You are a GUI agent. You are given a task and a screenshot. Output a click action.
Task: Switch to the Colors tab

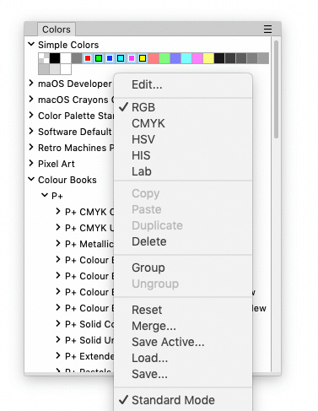[x=57, y=30]
